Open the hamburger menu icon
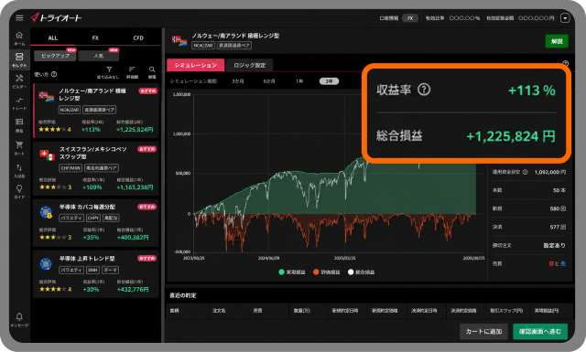The height and width of the screenshot is (352, 586). 19,17
